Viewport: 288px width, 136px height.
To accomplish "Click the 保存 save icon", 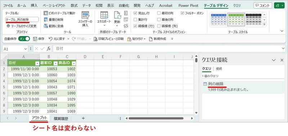I will click(35, 39).
